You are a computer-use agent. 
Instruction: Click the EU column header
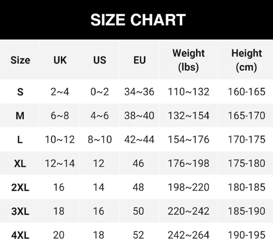pos(139,60)
